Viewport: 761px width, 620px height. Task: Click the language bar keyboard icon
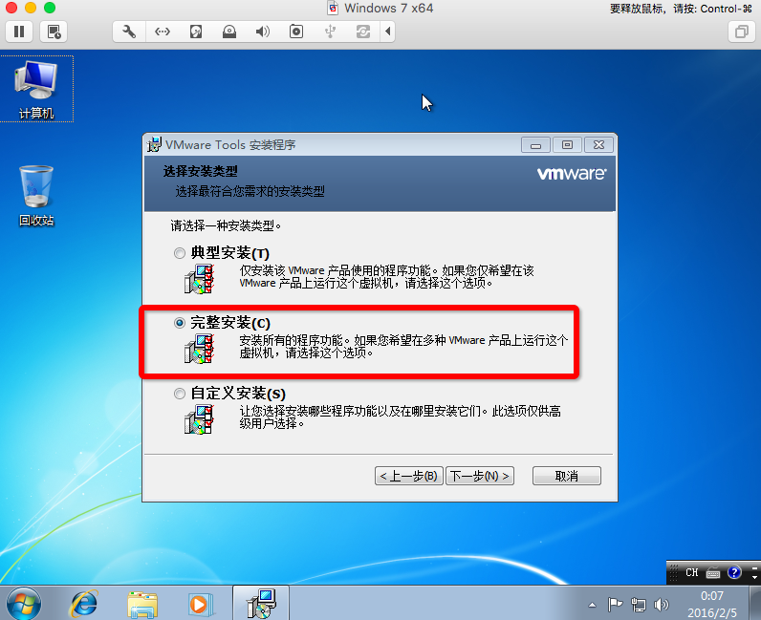pyautogui.click(x=713, y=573)
